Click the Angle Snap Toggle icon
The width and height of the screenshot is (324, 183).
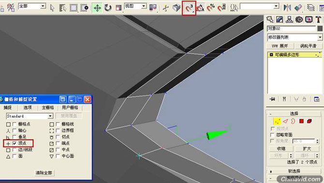coord(200,8)
